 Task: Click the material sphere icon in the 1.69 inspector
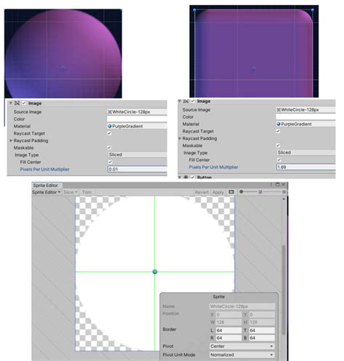279,124
